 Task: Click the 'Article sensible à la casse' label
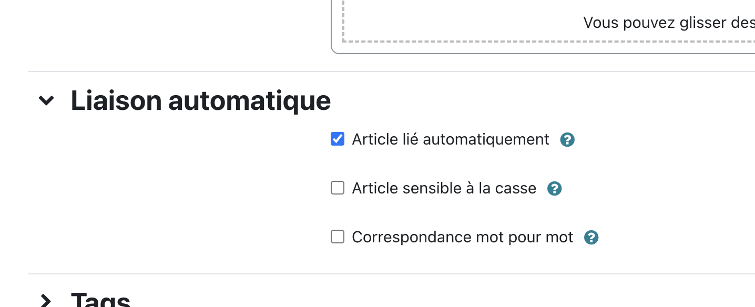coord(444,188)
